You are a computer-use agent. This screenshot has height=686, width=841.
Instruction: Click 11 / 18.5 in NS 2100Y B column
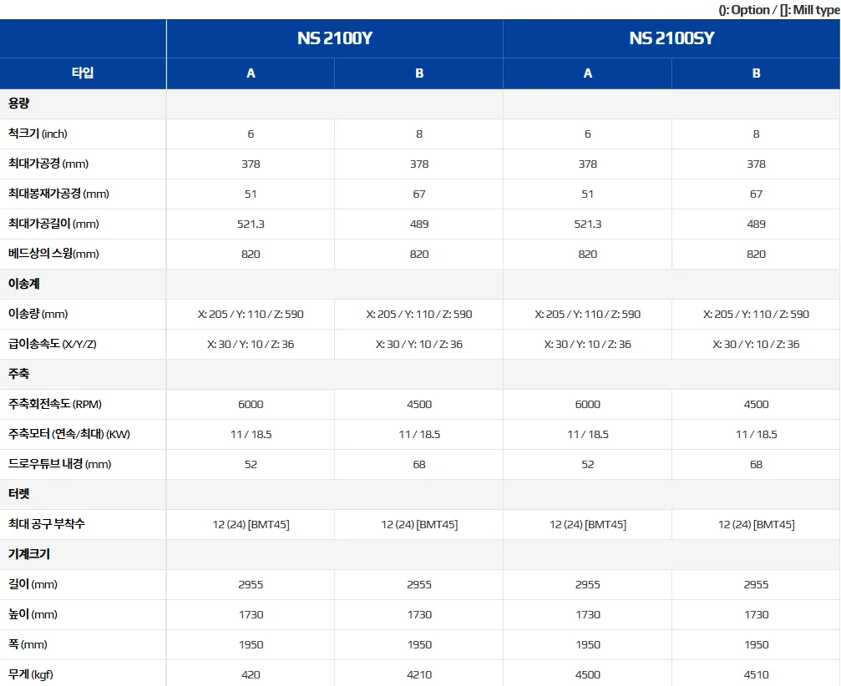coord(419,435)
